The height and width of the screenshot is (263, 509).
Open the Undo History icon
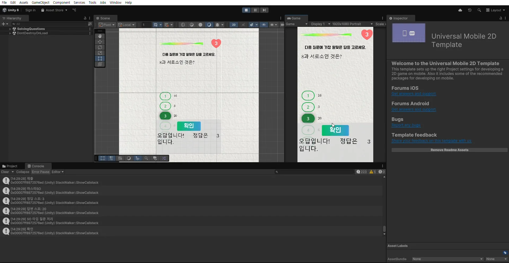coord(470,10)
